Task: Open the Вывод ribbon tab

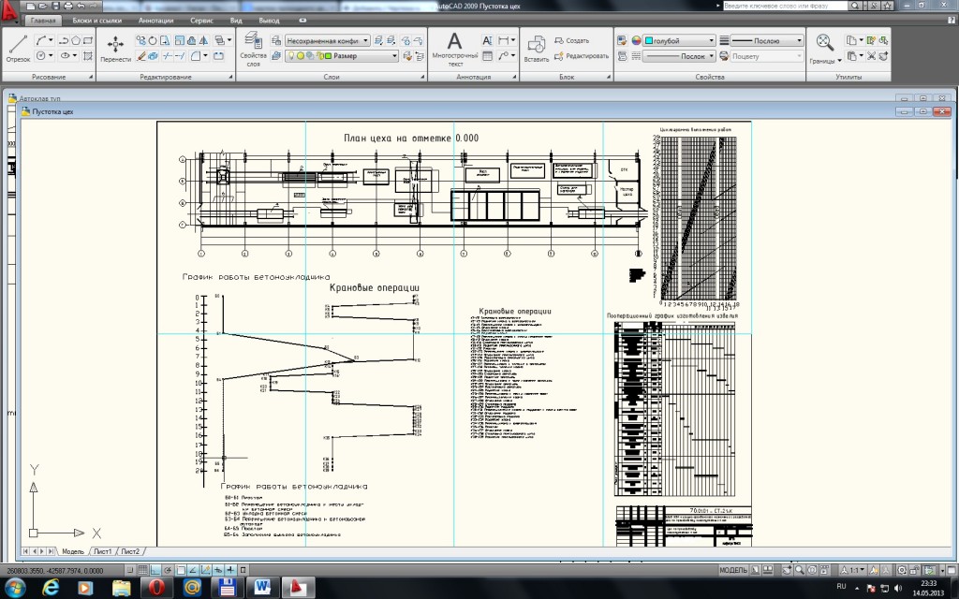Action: tap(269, 21)
